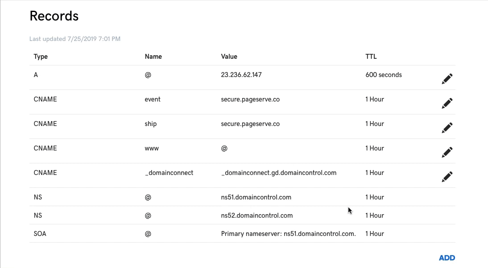Screen dimensions: 488x268
Task: Click the @ name of the A record
Action: pos(148,75)
